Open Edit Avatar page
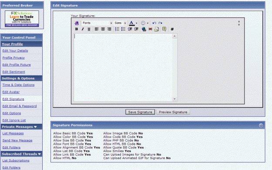 click(x=11, y=92)
